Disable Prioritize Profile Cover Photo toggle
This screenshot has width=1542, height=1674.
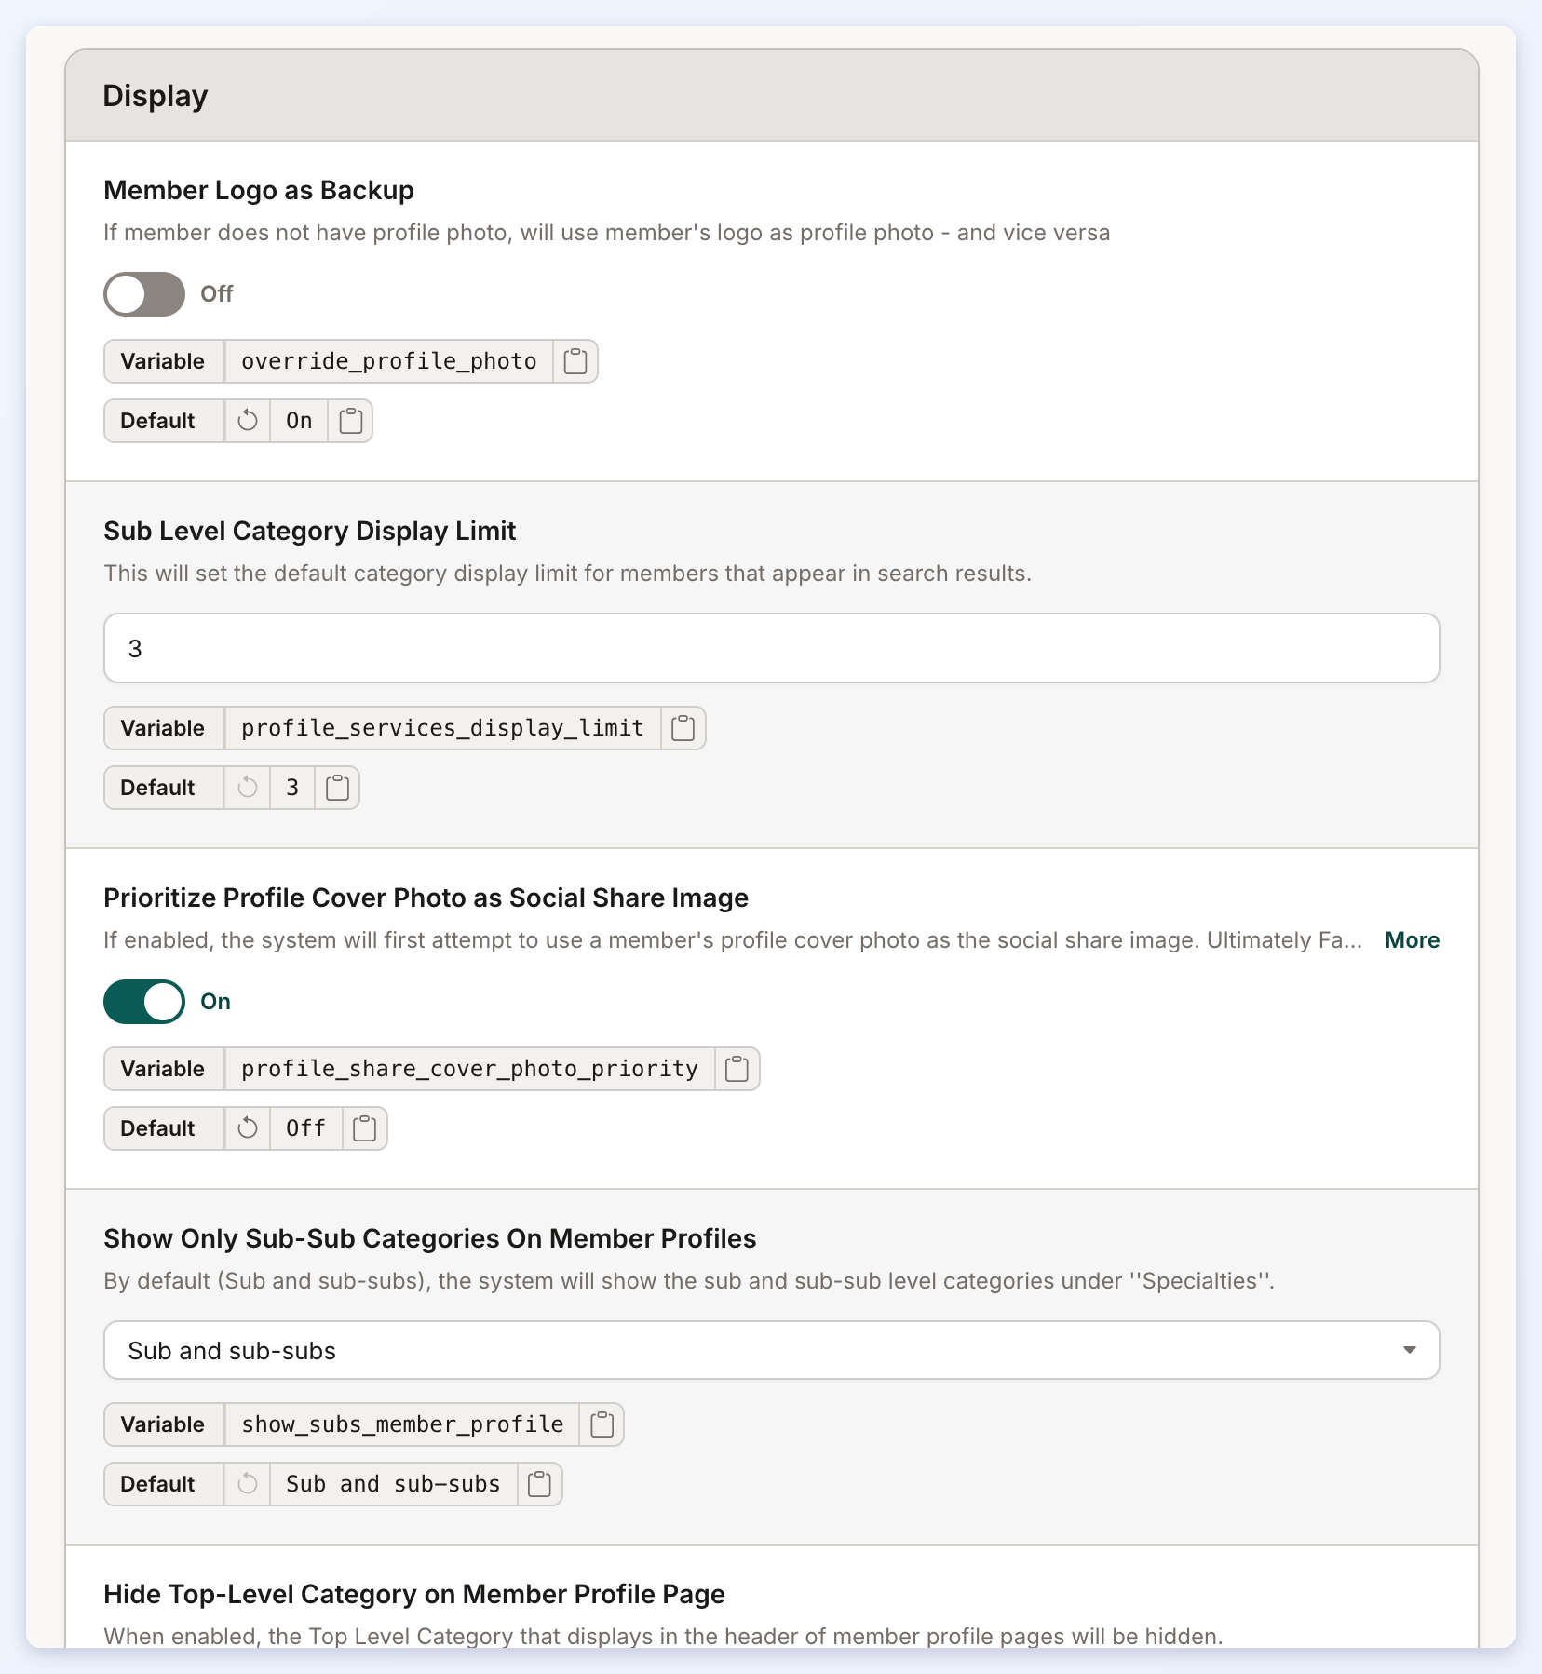pos(144,1002)
